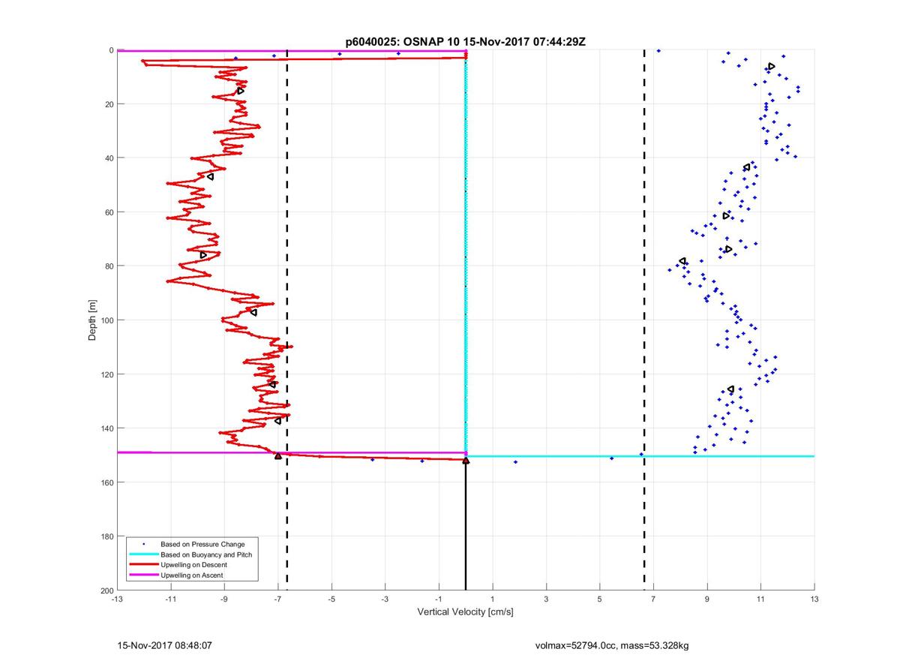The height and width of the screenshot is (664, 900).
Task: Click the x-axis tick label '13'
Action: pos(814,599)
